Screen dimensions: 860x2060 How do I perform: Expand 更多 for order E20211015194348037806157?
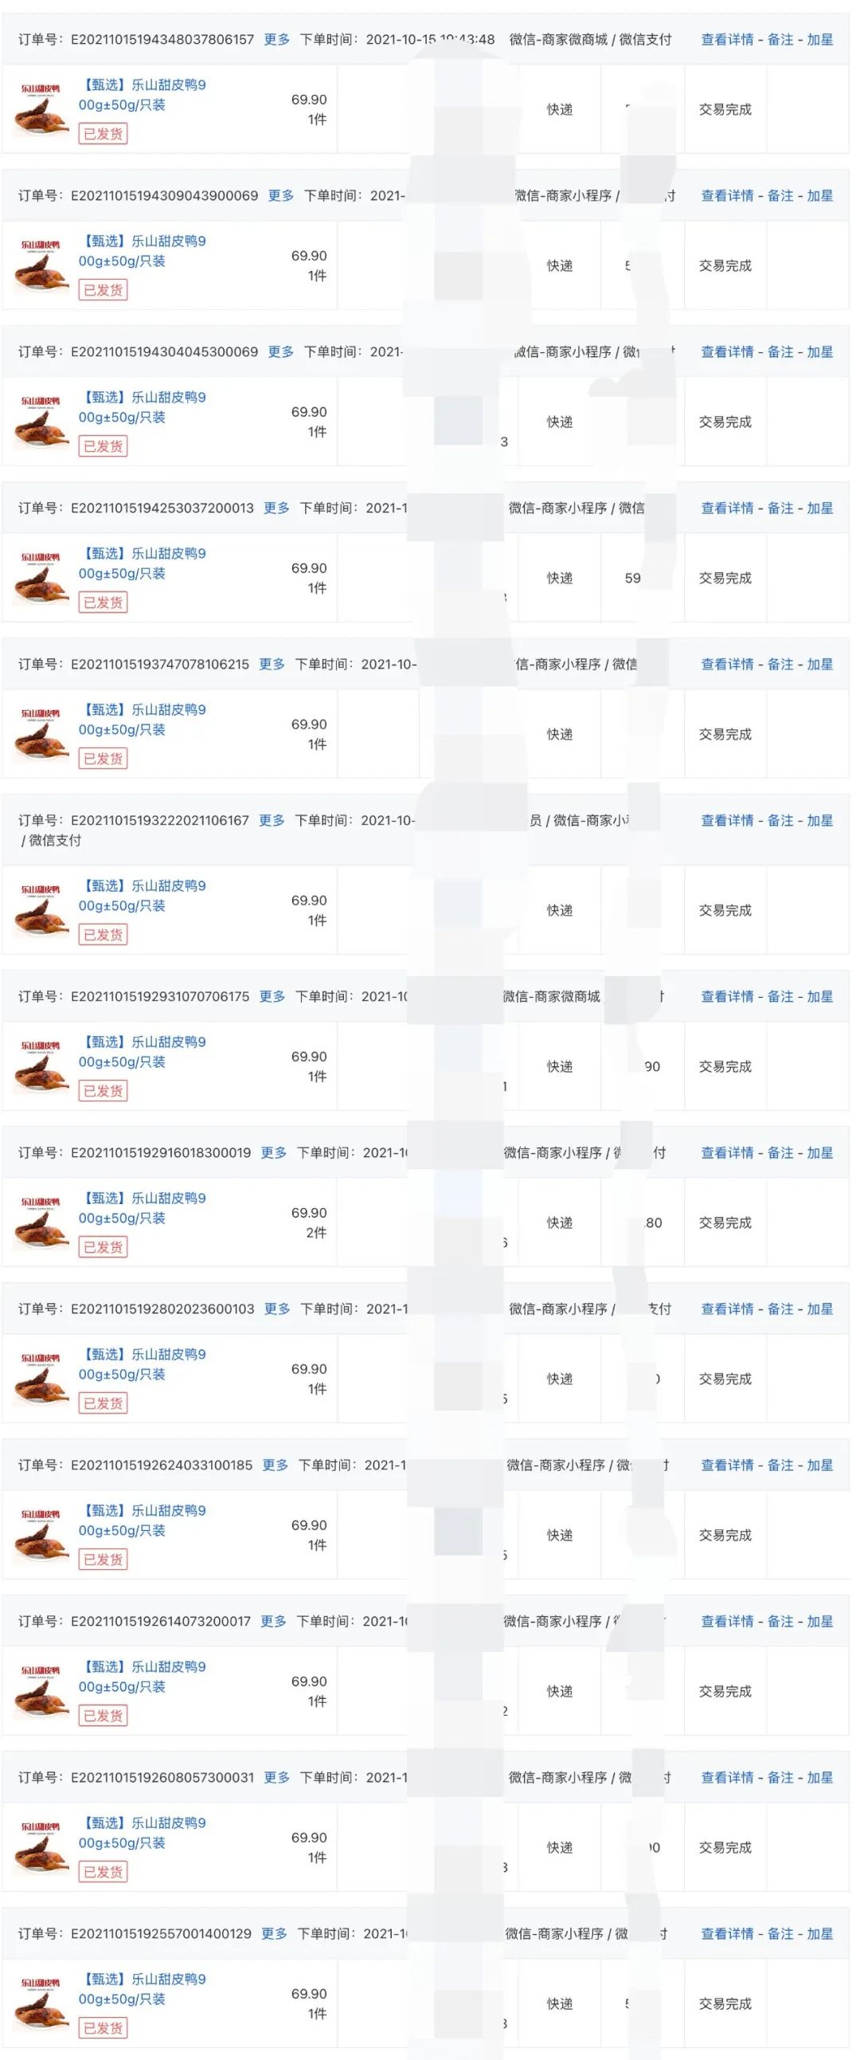pyautogui.click(x=276, y=39)
